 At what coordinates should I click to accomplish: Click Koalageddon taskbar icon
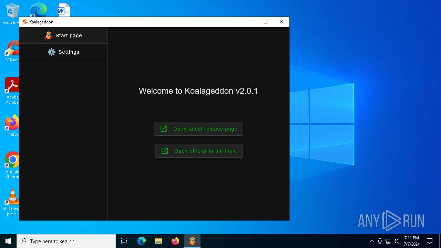(192, 241)
